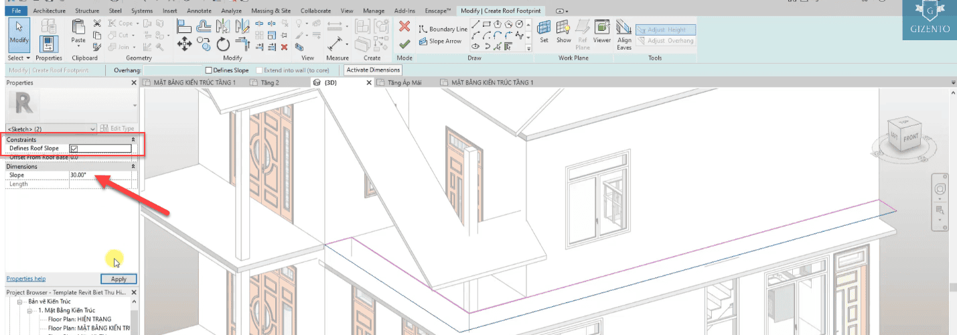Screen dimensions: 957x335
Task: Select the Boundary Line tool
Action: coord(443,29)
